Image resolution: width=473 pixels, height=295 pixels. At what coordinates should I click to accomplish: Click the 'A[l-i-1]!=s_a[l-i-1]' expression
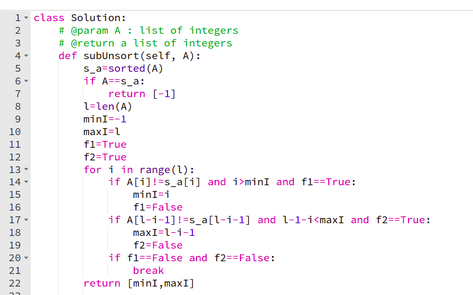pos(188,220)
